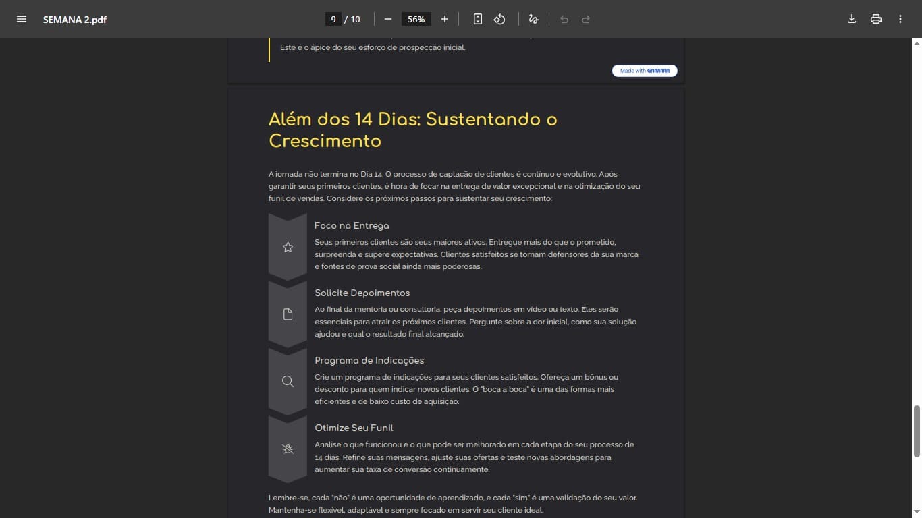Click the magnifier icon beside Programa de Indicações
The width and height of the screenshot is (922, 518).
[288, 382]
